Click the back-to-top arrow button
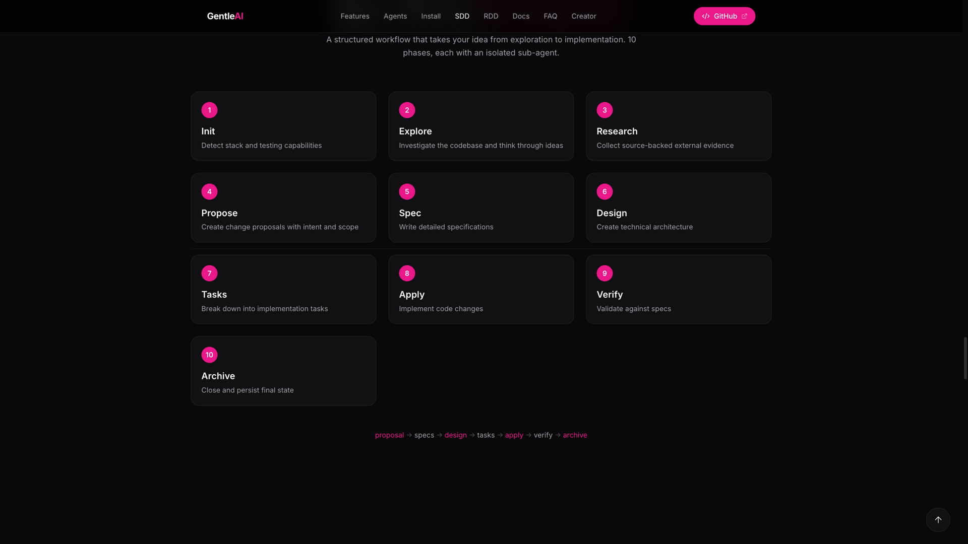The image size is (968, 544). coord(938,520)
